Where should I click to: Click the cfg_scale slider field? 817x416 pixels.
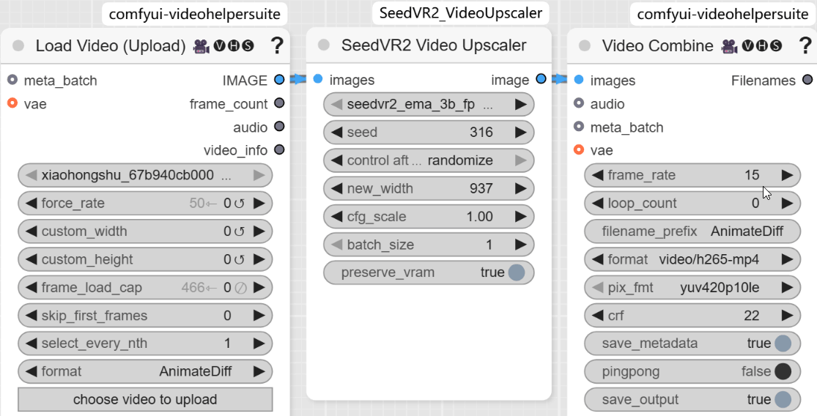click(x=429, y=217)
